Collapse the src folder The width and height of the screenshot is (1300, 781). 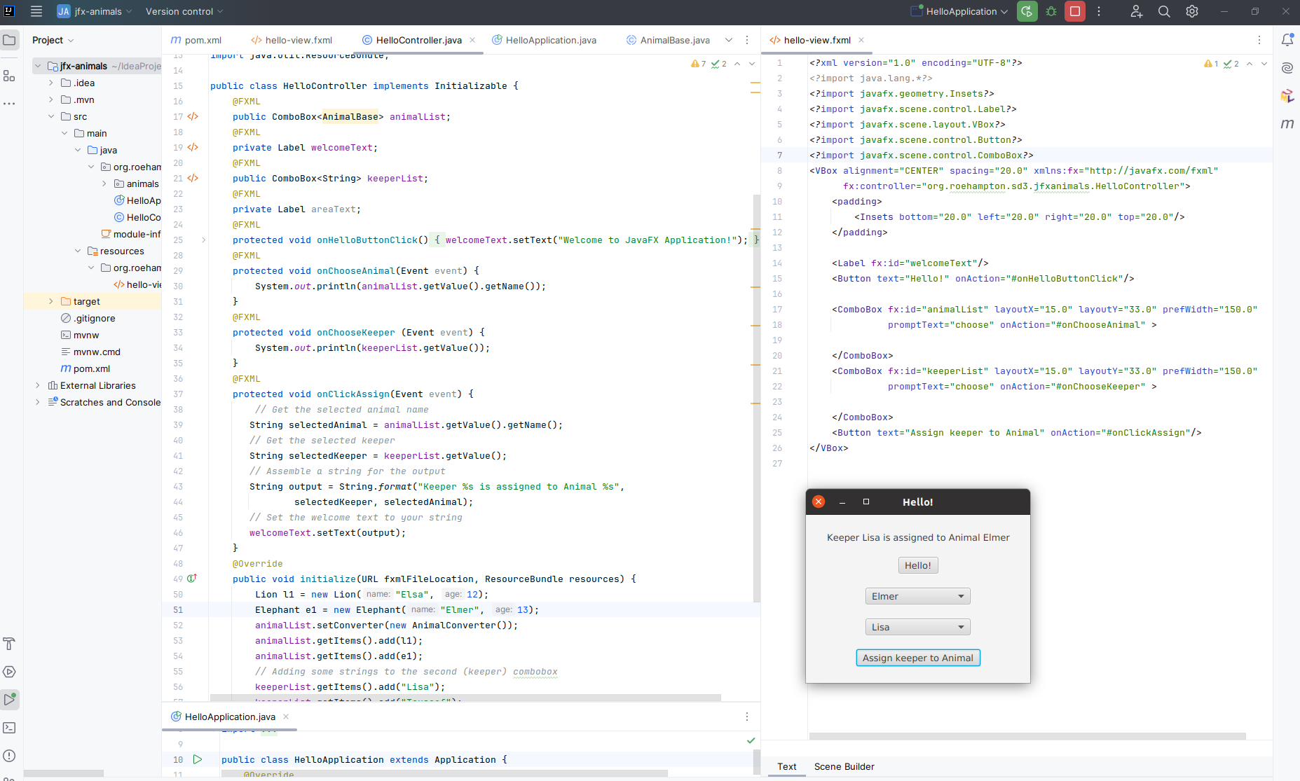click(51, 116)
